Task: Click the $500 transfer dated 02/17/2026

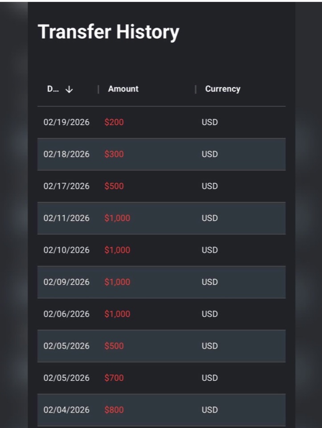Action: (x=114, y=186)
